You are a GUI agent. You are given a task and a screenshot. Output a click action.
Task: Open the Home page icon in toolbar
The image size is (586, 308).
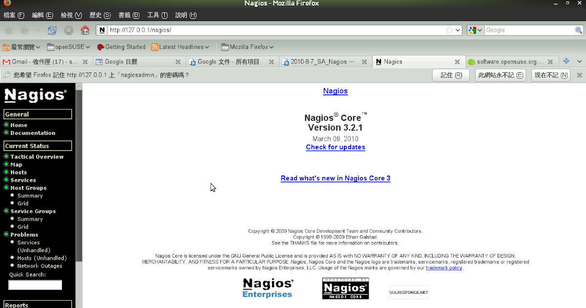click(x=85, y=30)
